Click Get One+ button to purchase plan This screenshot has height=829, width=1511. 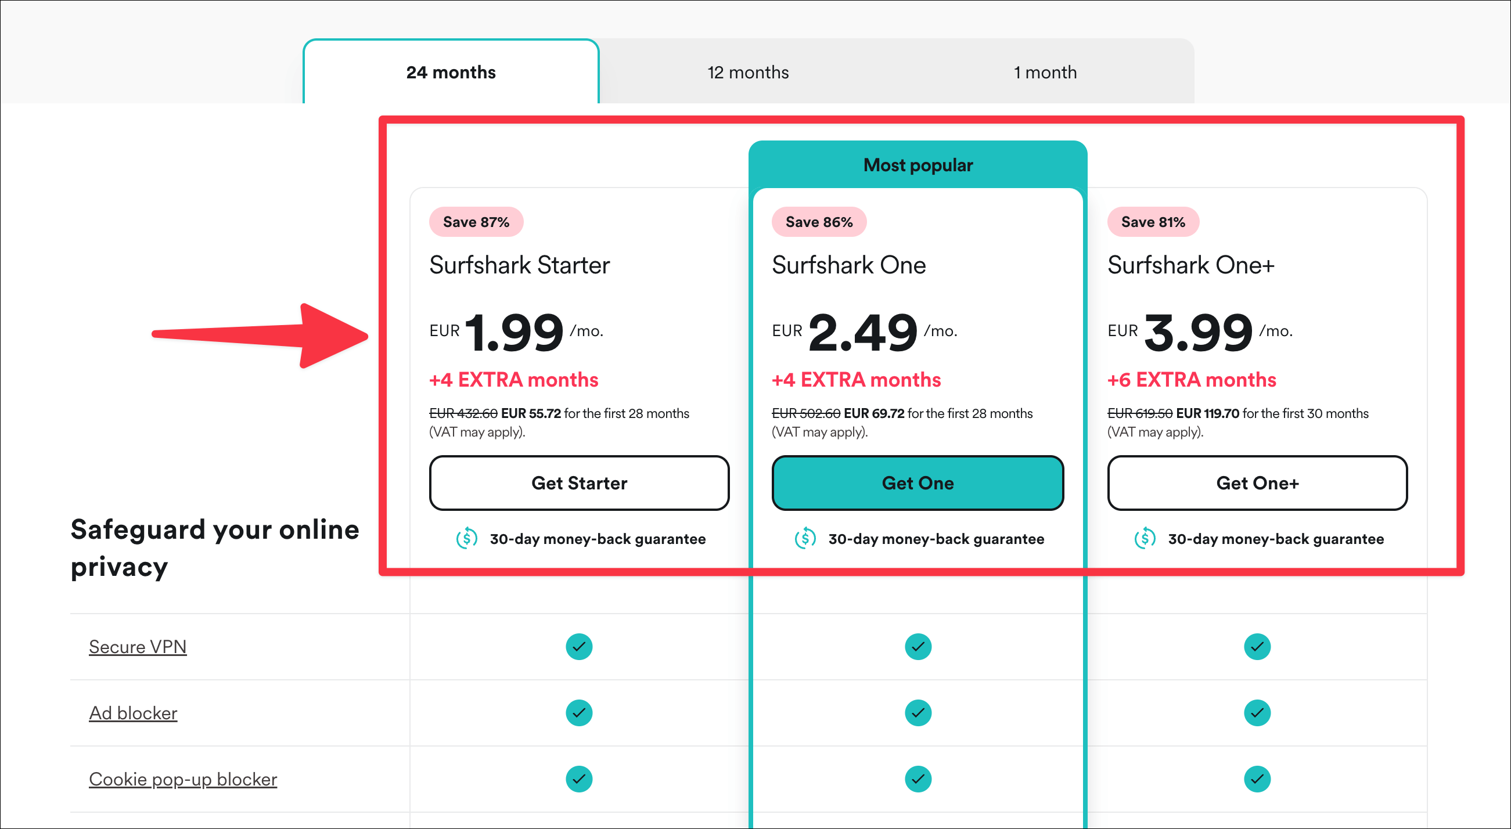click(1258, 482)
